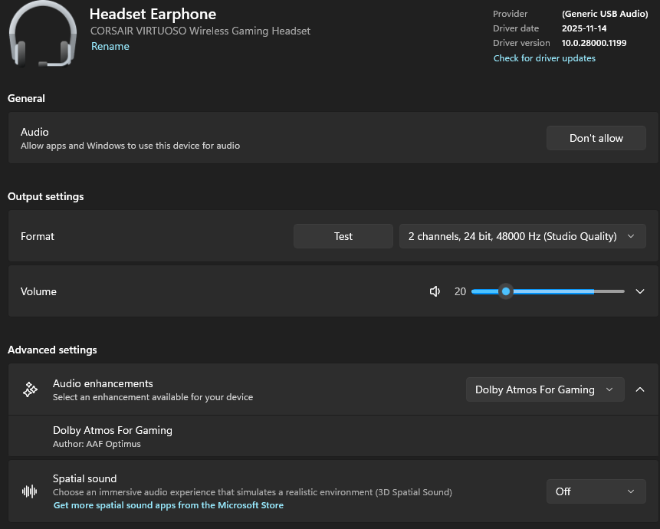Image resolution: width=660 pixels, height=529 pixels.
Task: Open the Dolby Atmos For Gaming dropdown
Action: pyautogui.click(x=544, y=389)
